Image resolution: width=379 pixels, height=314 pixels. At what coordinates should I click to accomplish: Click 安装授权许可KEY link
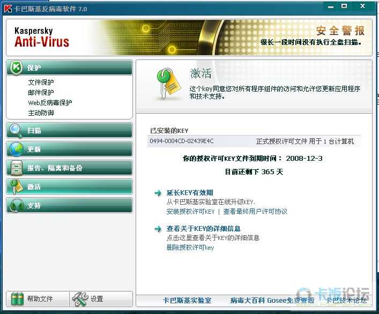[x=190, y=212]
